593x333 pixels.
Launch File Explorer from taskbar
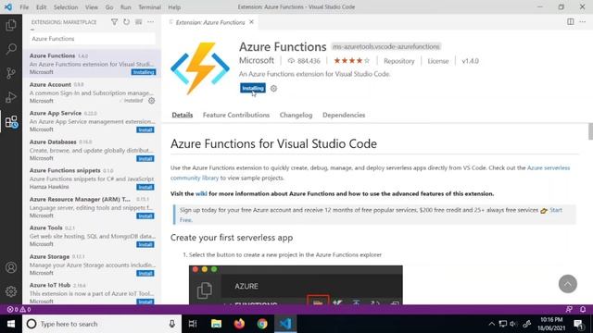tap(216, 324)
